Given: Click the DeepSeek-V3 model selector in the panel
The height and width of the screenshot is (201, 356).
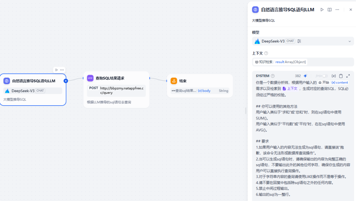Looking at the screenshot, I should 303,41.
